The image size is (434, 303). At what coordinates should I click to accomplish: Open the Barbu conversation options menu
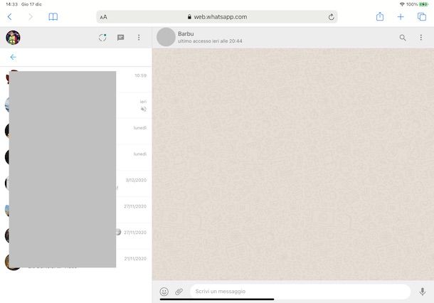[421, 38]
